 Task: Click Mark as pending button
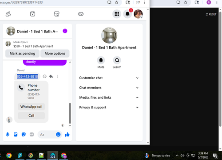click(22, 53)
